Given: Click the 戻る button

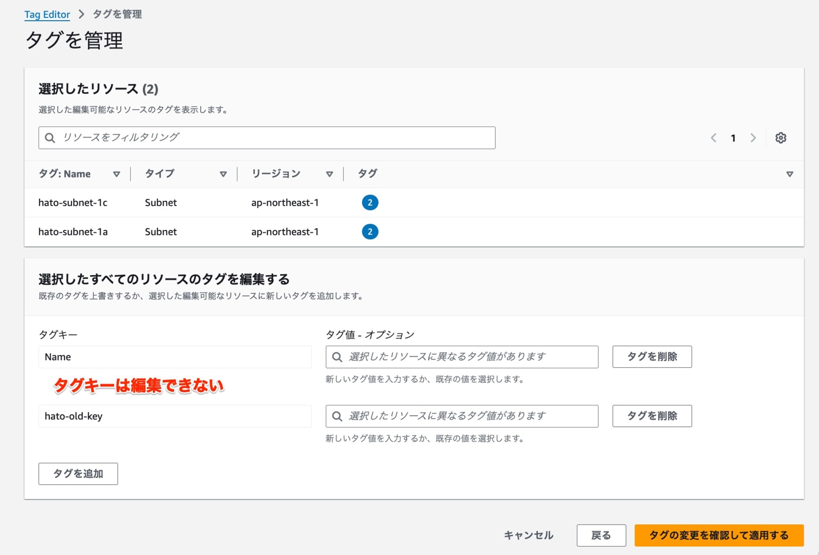Looking at the screenshot, I should click(601, 535).
